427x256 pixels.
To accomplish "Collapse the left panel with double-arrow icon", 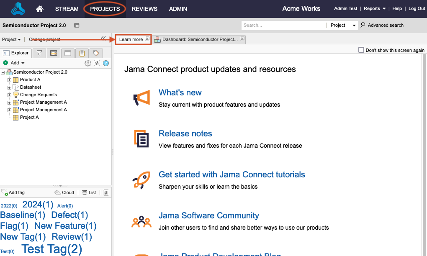I will (103, 38).
